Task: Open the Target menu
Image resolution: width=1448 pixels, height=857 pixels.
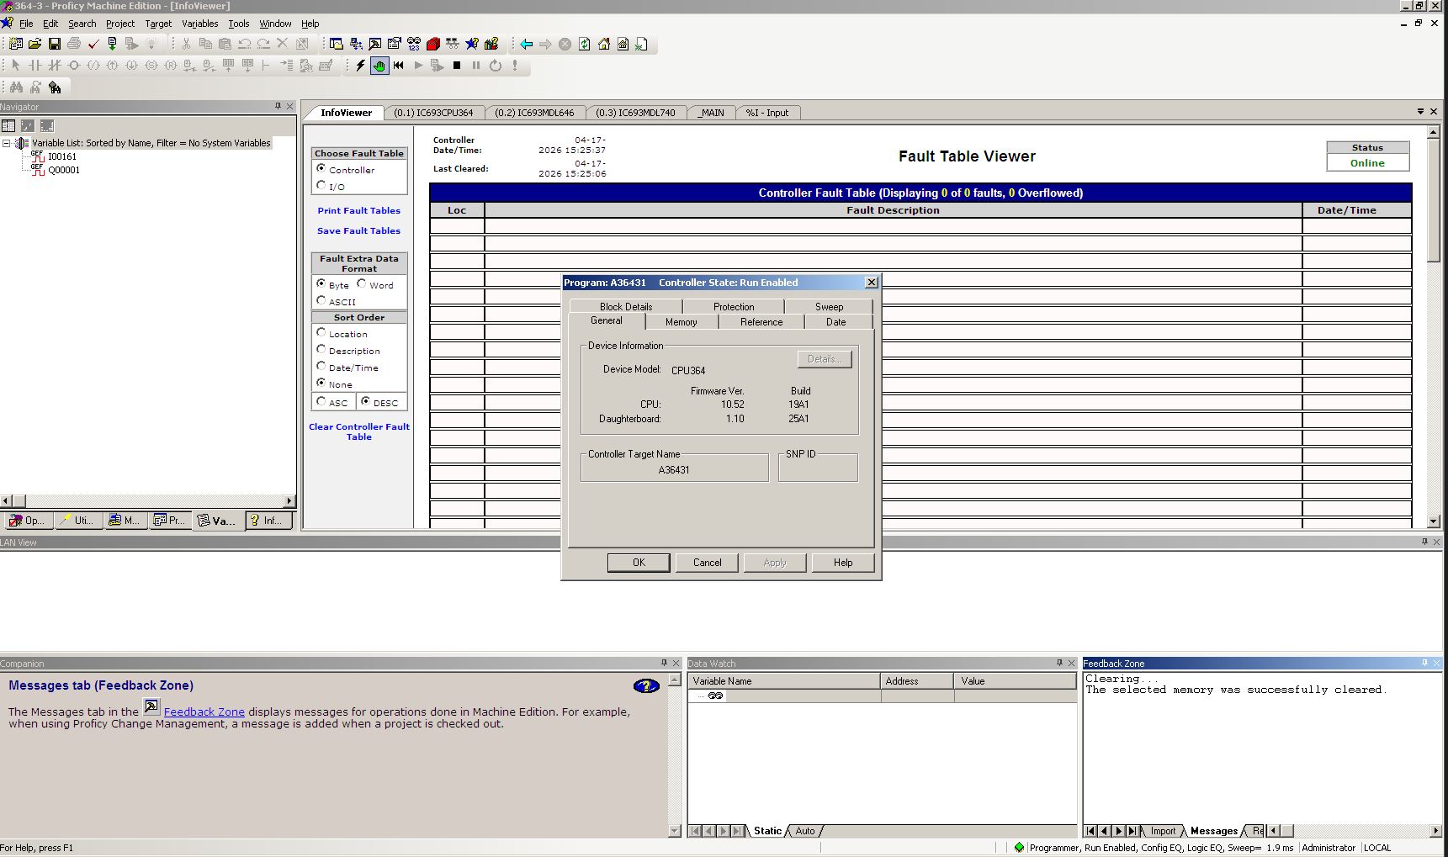Action: point(157,24)
